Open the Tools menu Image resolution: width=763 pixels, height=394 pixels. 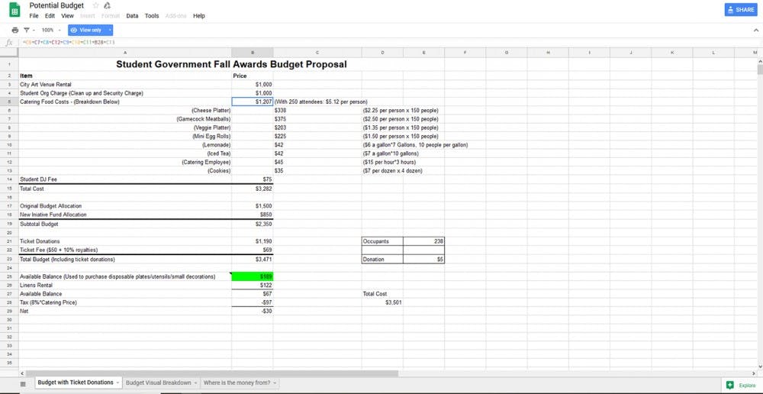[152, 16]
